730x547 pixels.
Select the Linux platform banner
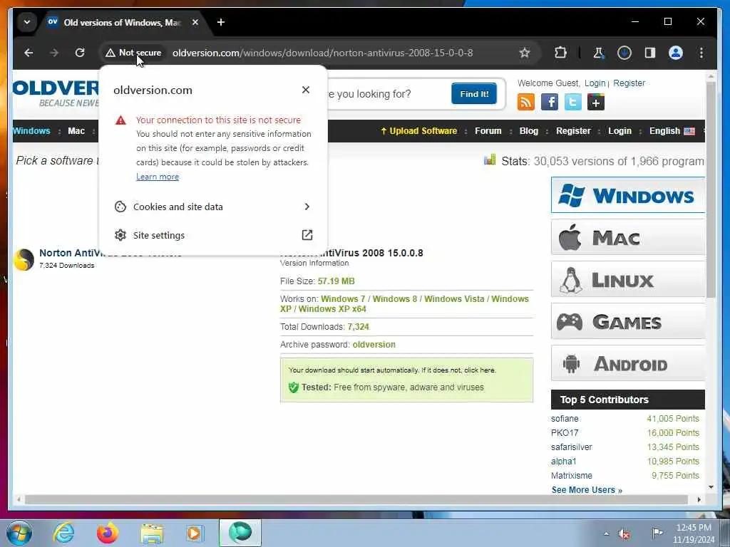click(627, 279)
